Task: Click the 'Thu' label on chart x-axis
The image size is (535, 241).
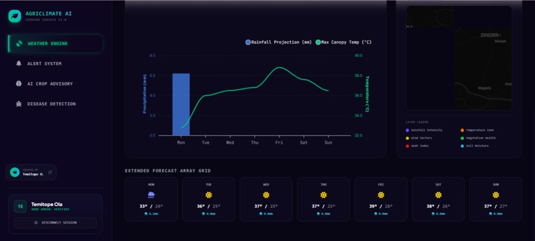Action: [x=254, y=142]
